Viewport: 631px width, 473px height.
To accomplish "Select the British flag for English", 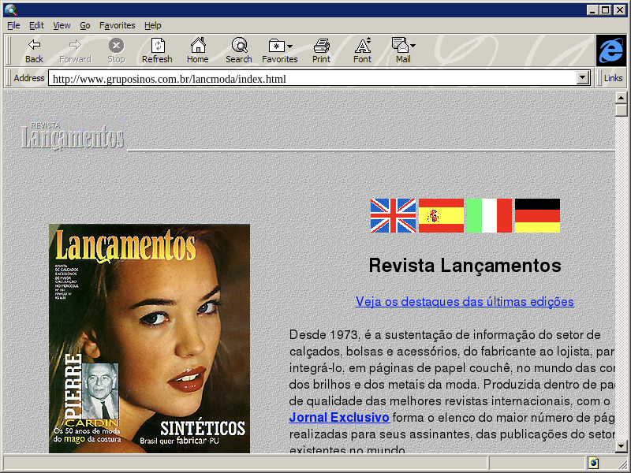I will 393,215.
